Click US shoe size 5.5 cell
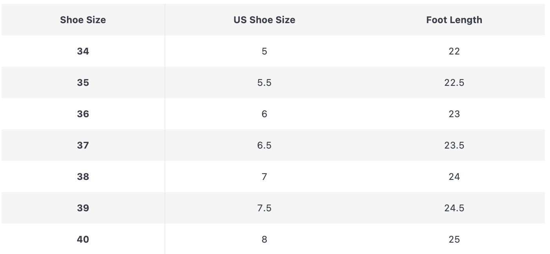 coord(264,83)
